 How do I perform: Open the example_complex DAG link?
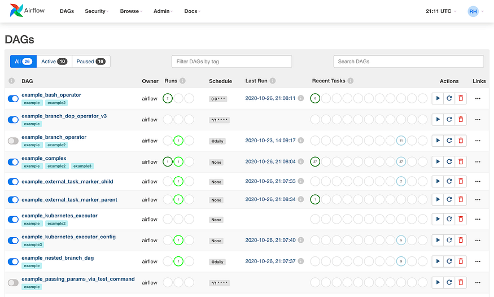point(44,158)
